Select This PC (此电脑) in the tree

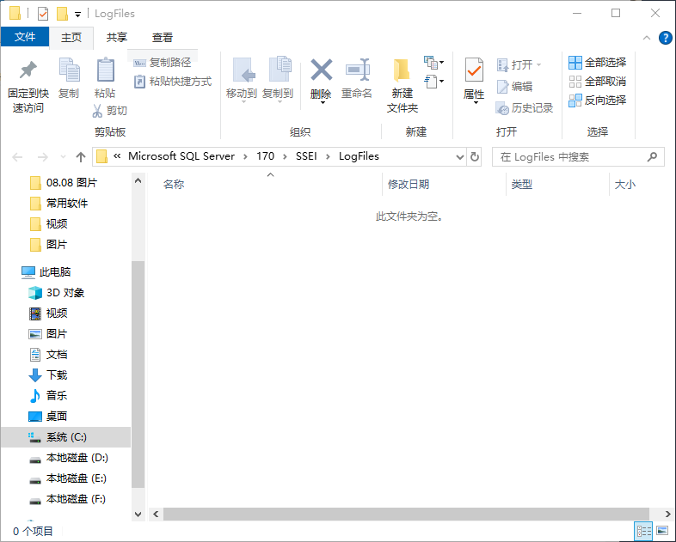[46, 272]
